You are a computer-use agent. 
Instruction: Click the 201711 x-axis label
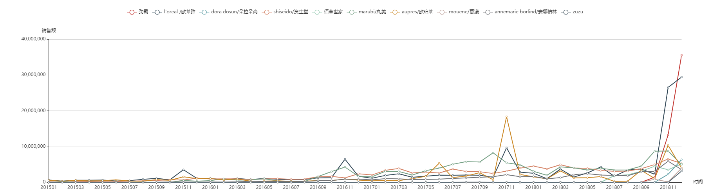click(506, 187)
